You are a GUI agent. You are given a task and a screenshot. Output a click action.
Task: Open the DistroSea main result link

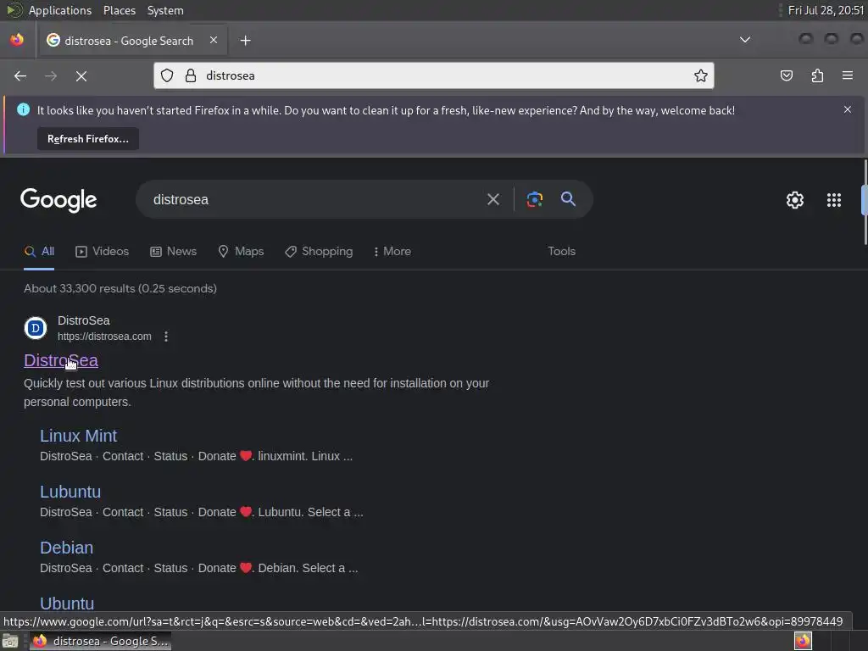click(61, 360)
